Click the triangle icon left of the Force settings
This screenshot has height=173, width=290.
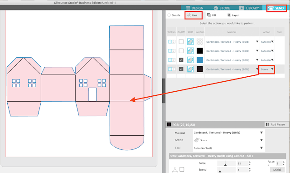click(175, 170)
